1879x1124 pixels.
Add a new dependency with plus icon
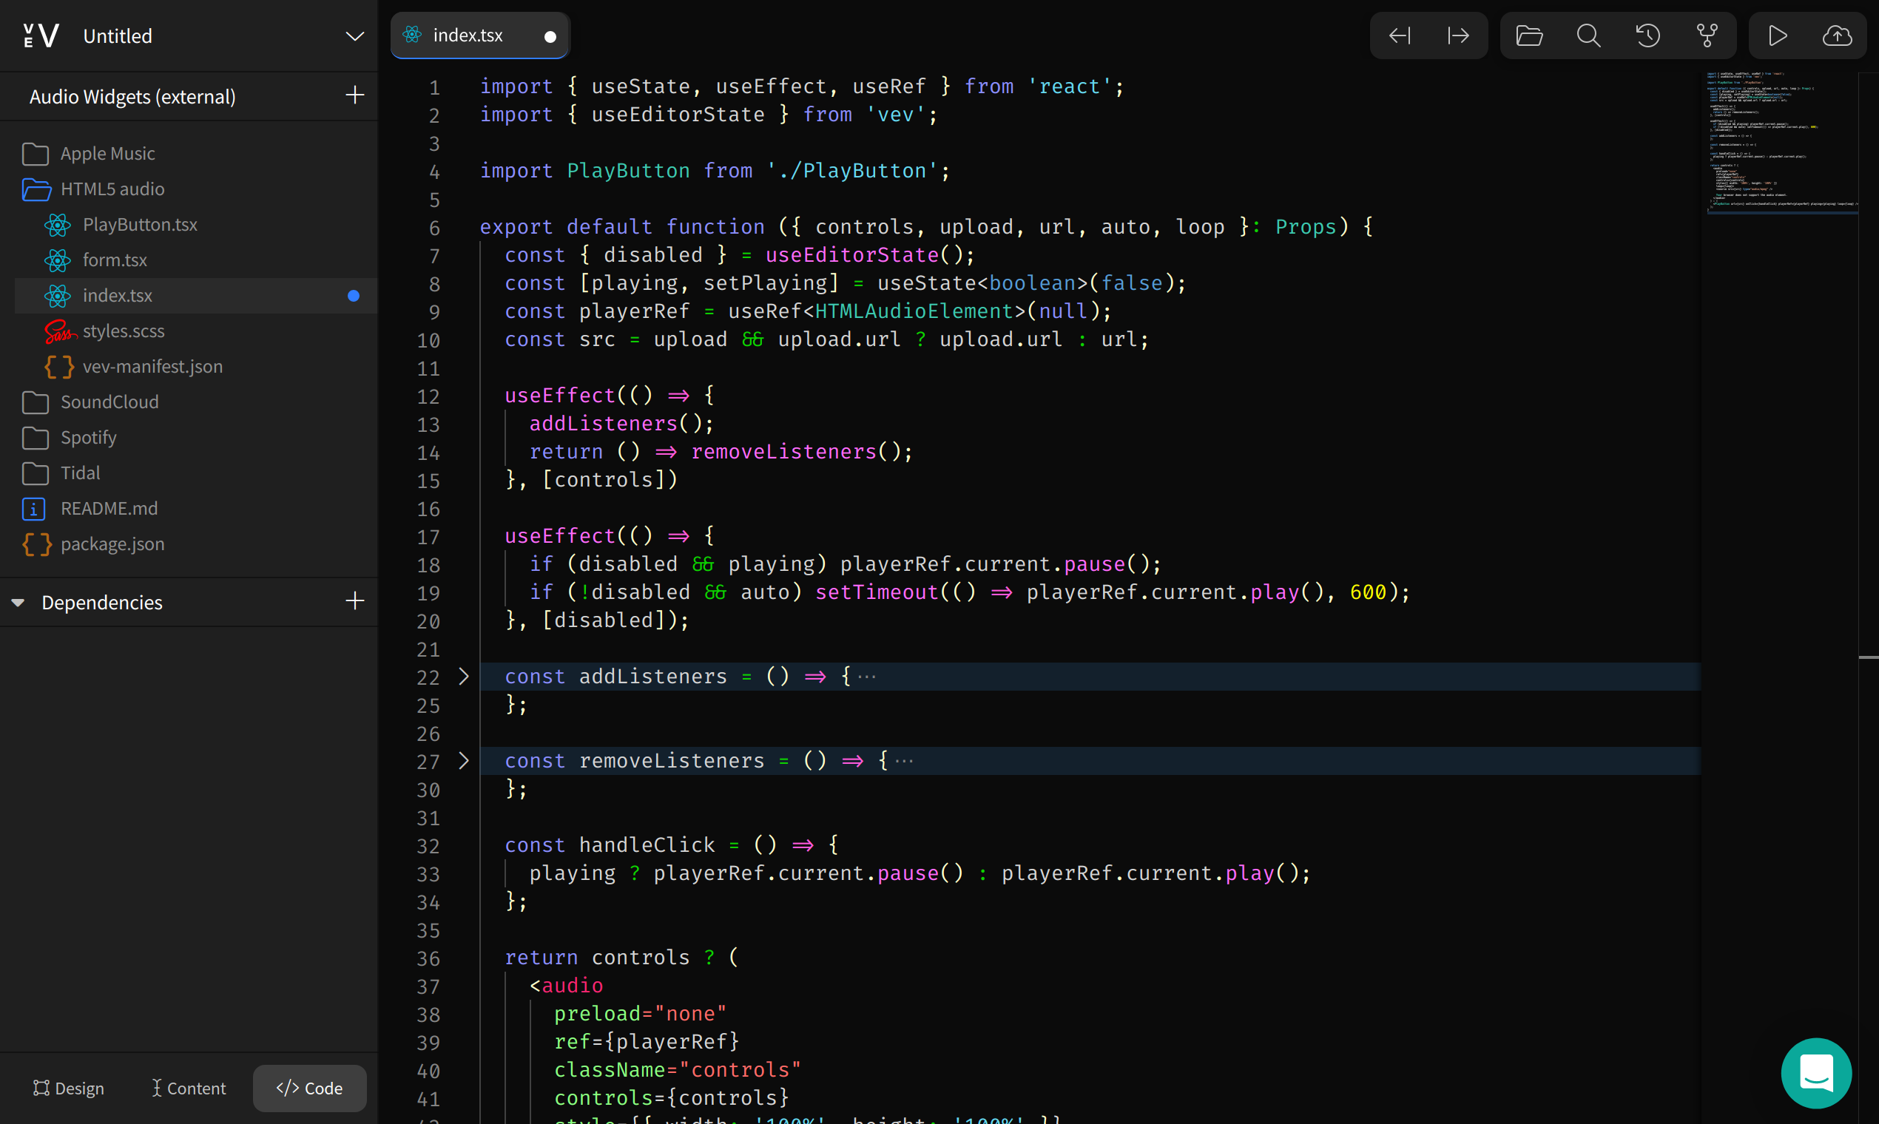tap(354, 601)
